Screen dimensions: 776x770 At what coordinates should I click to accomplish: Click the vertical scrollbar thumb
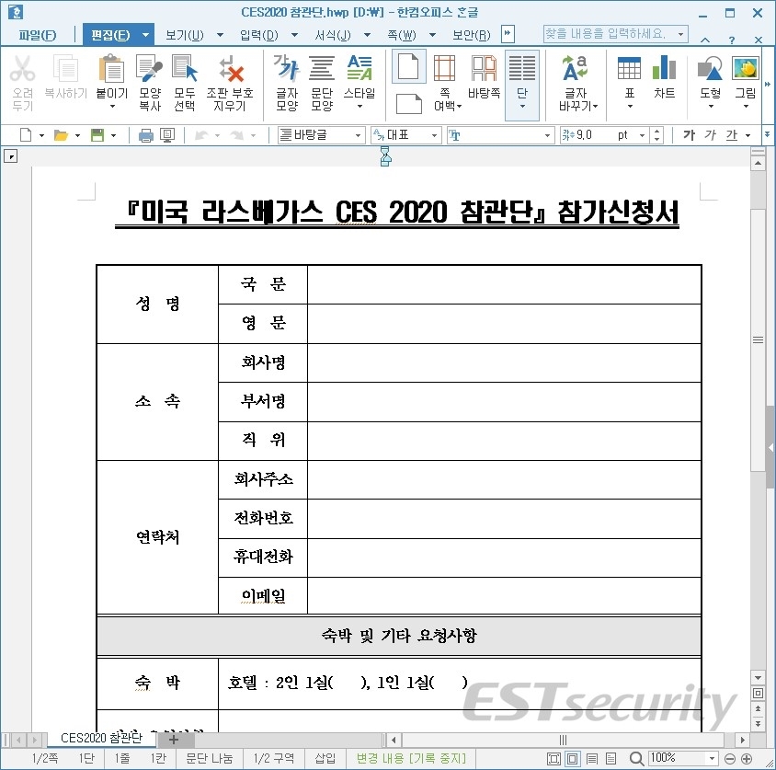pyautogui.click(x=758, y=339)
